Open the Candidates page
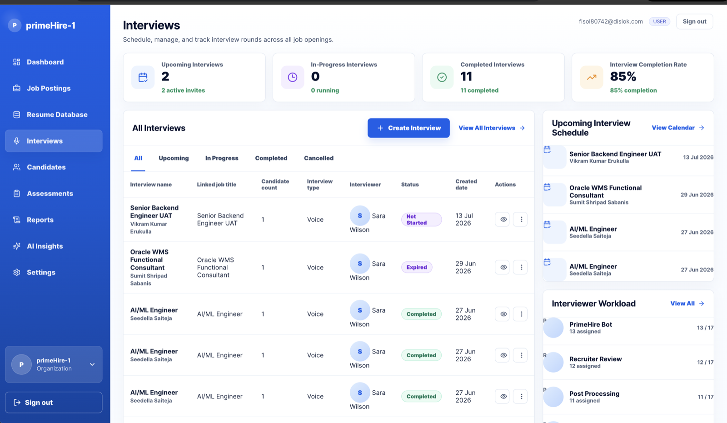This screenshot has width=727, height=423. click(x=54, y=167)
